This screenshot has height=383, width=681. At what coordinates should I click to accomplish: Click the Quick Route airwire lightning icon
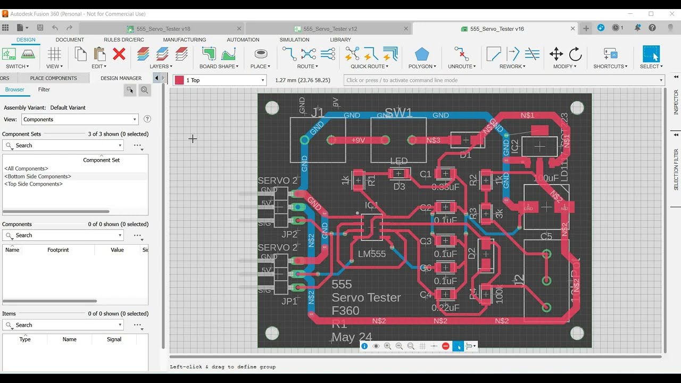[352, 54]
